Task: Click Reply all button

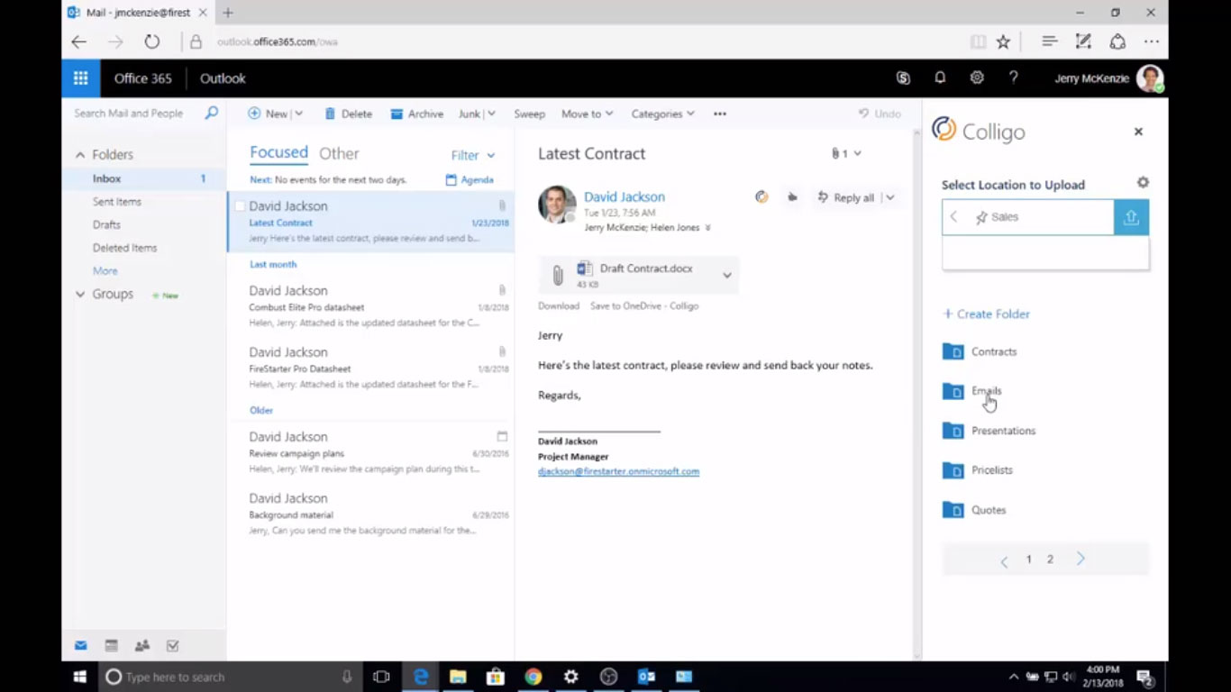Action: pos(845,197)
